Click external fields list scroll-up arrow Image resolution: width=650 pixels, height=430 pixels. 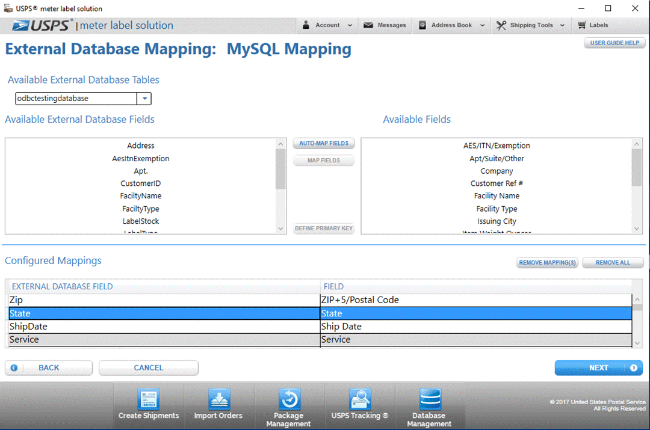point(280,144)
